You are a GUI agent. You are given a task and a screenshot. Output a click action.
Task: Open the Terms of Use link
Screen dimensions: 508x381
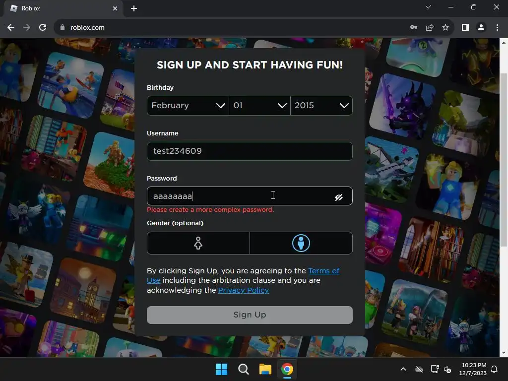tap(323, 271)
